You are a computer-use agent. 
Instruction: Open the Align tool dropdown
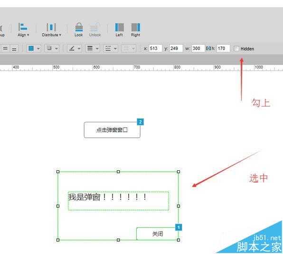click(23, 30)
